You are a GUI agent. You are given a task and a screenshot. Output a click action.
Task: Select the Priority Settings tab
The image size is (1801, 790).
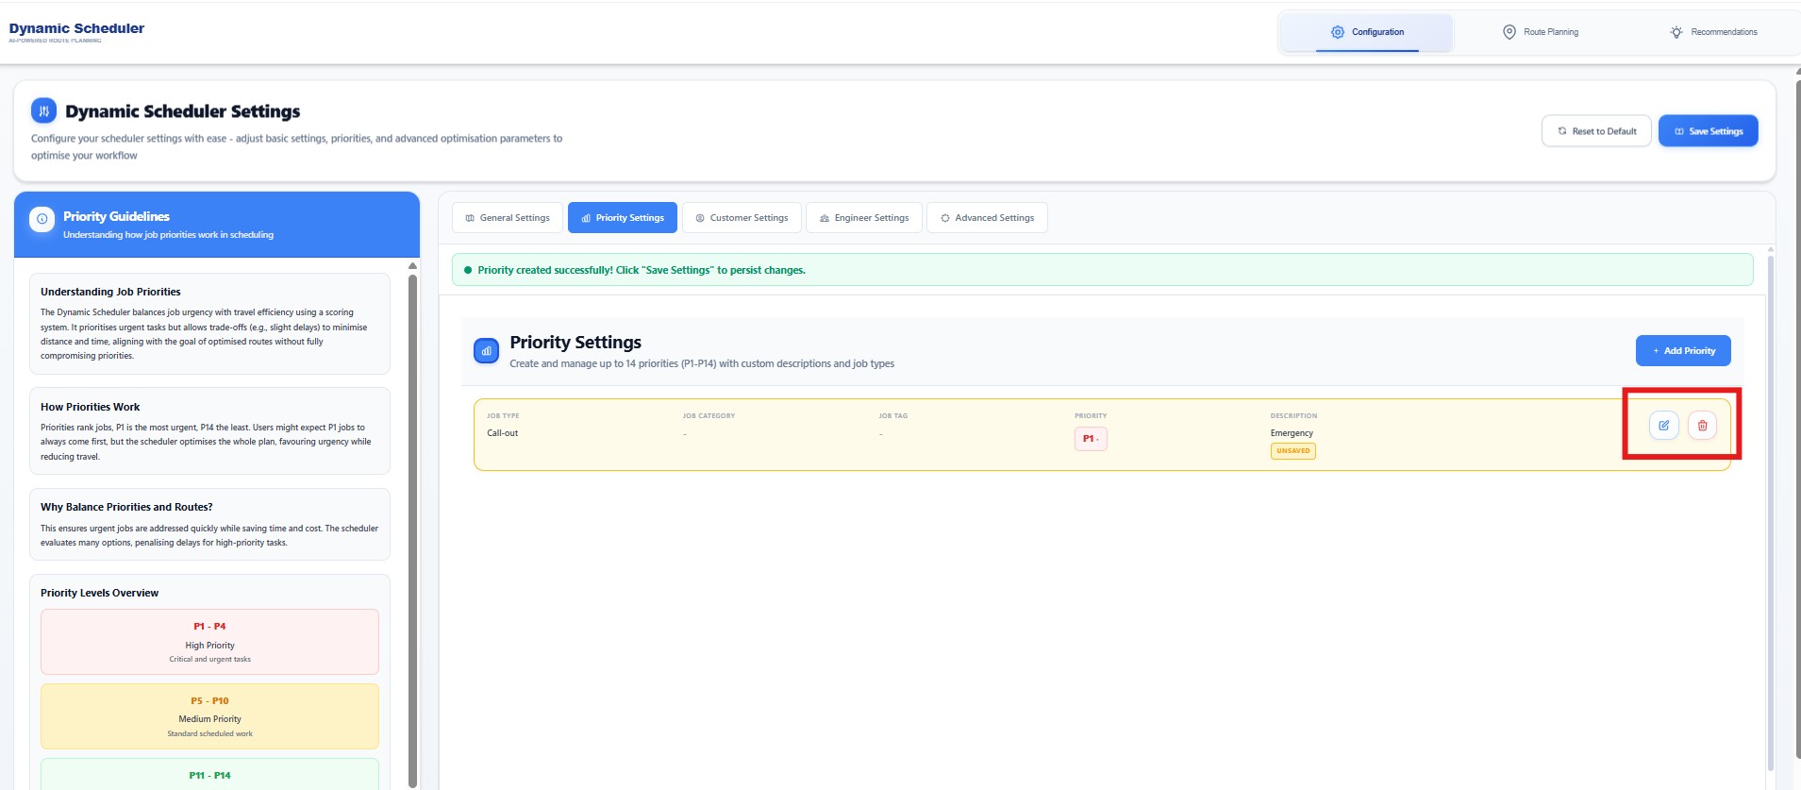[x=623, y=218]
